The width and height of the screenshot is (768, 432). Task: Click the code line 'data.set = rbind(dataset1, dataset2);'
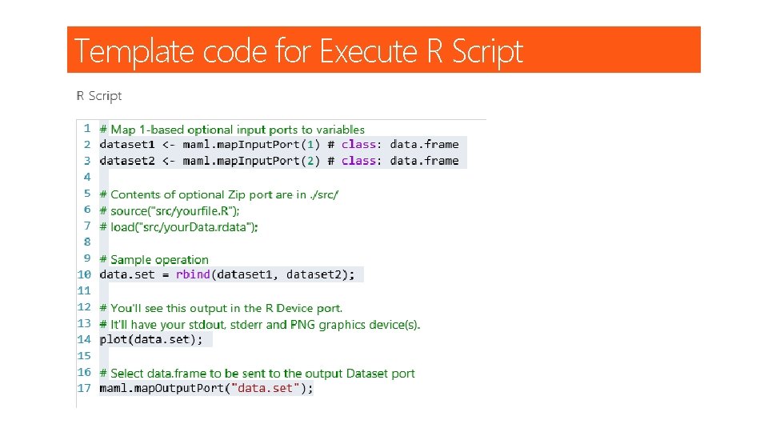tap(226, 274)
